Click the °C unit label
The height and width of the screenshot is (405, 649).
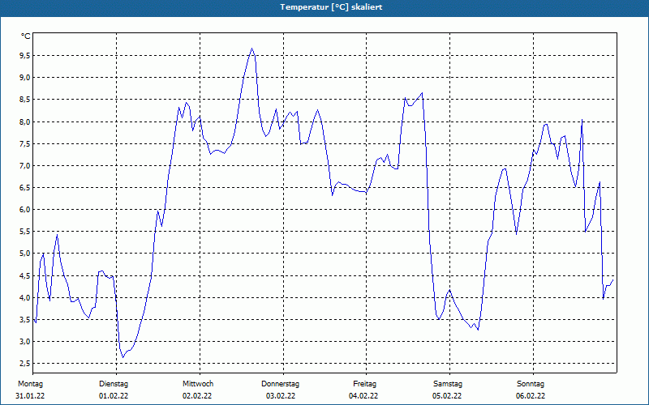(26, 36)
